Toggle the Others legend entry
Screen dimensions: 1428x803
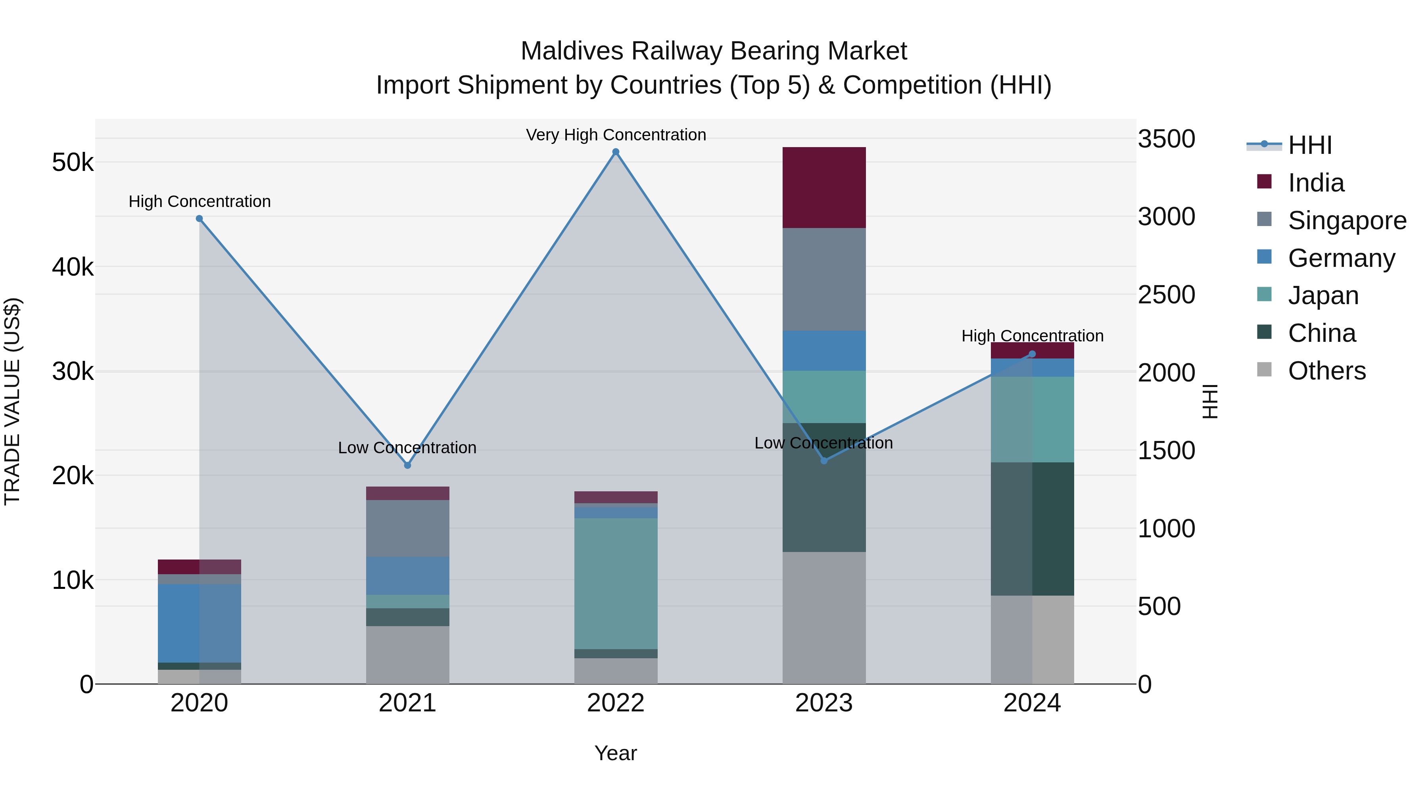click(1312, 370)
